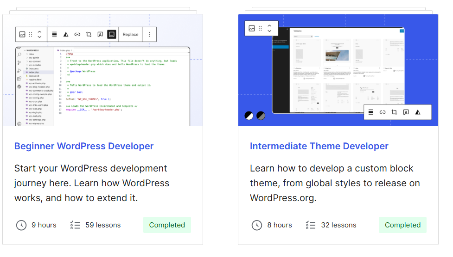The image size is (453, 257).
Task: Click the run and debug icon in editor sidebar
Action: pos(19,71)
